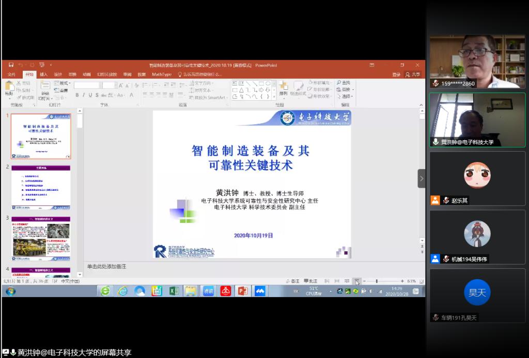Image resolution: width=529 pixels, height=358 pixels.
Task: Start slide show from status bar icon
Action: 357,281
